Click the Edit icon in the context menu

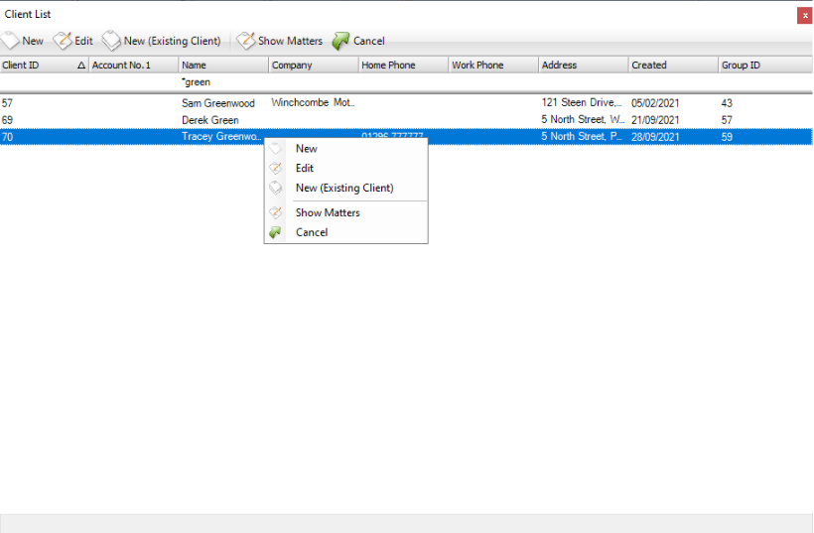[x=276, y=169]
